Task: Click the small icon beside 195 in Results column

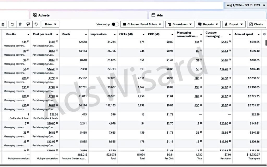Action: pos(28,87)
